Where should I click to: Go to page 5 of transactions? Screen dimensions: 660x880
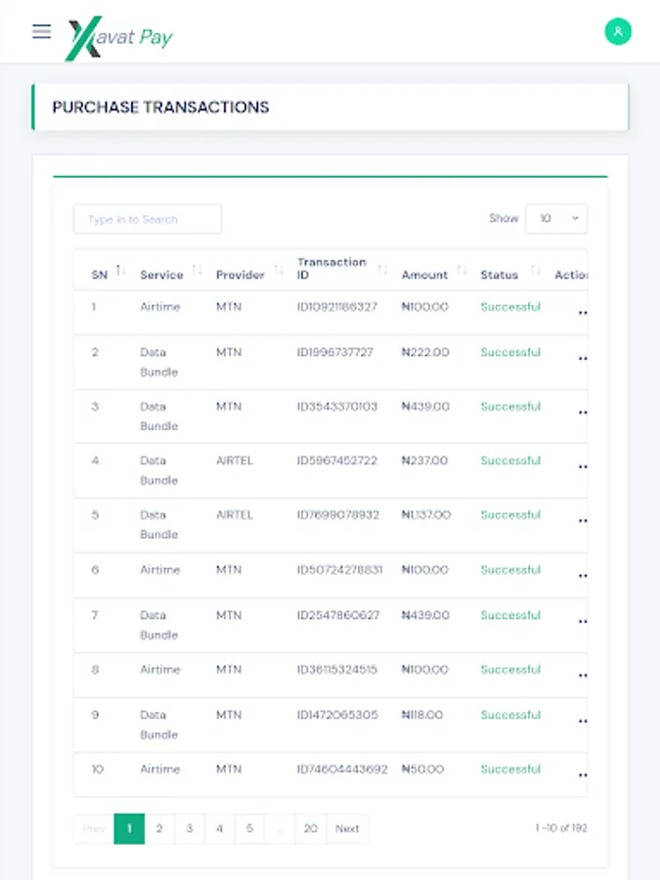pyautogui.click(x=249, y=828)
